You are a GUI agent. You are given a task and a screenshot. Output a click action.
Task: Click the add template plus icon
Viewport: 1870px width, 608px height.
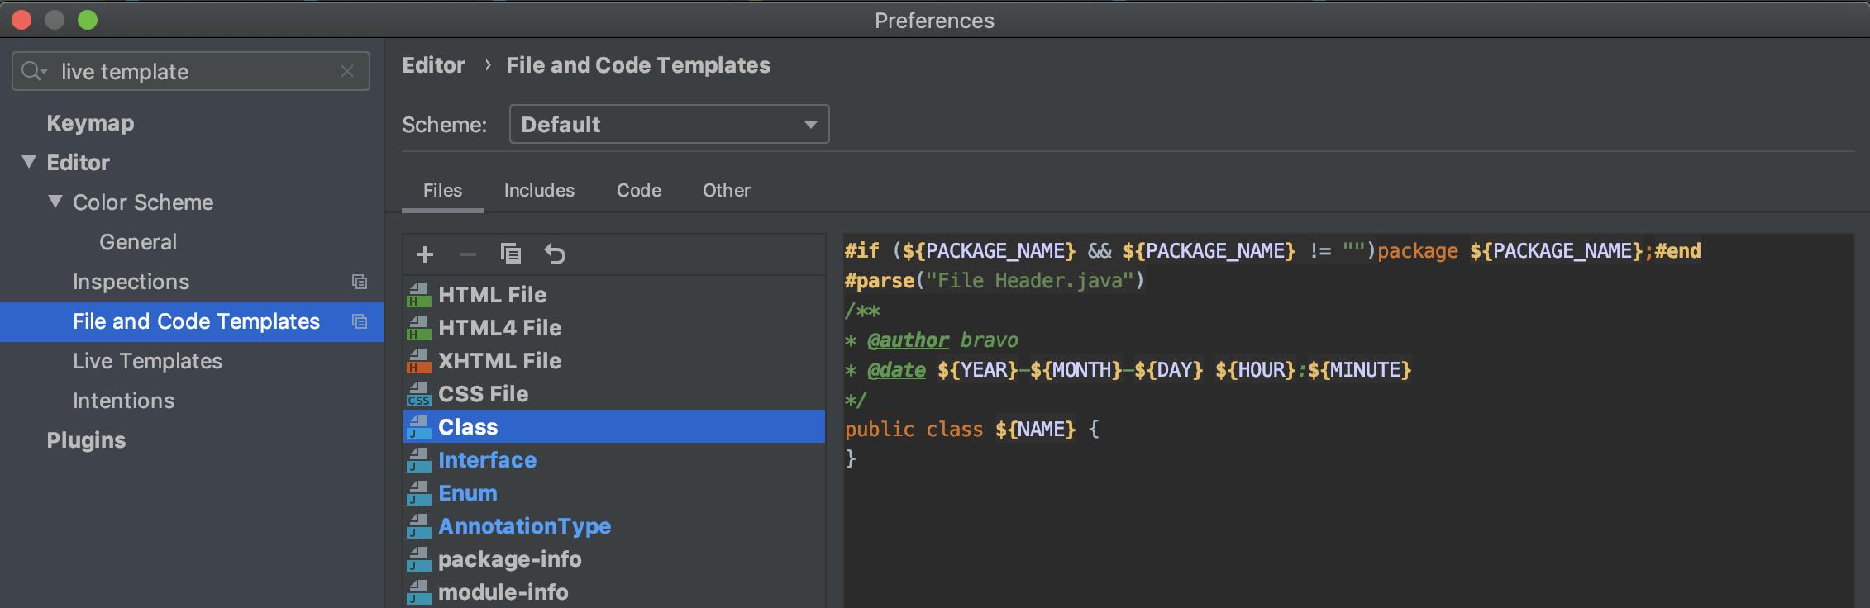pyautogui.click(x=425, y=254)
